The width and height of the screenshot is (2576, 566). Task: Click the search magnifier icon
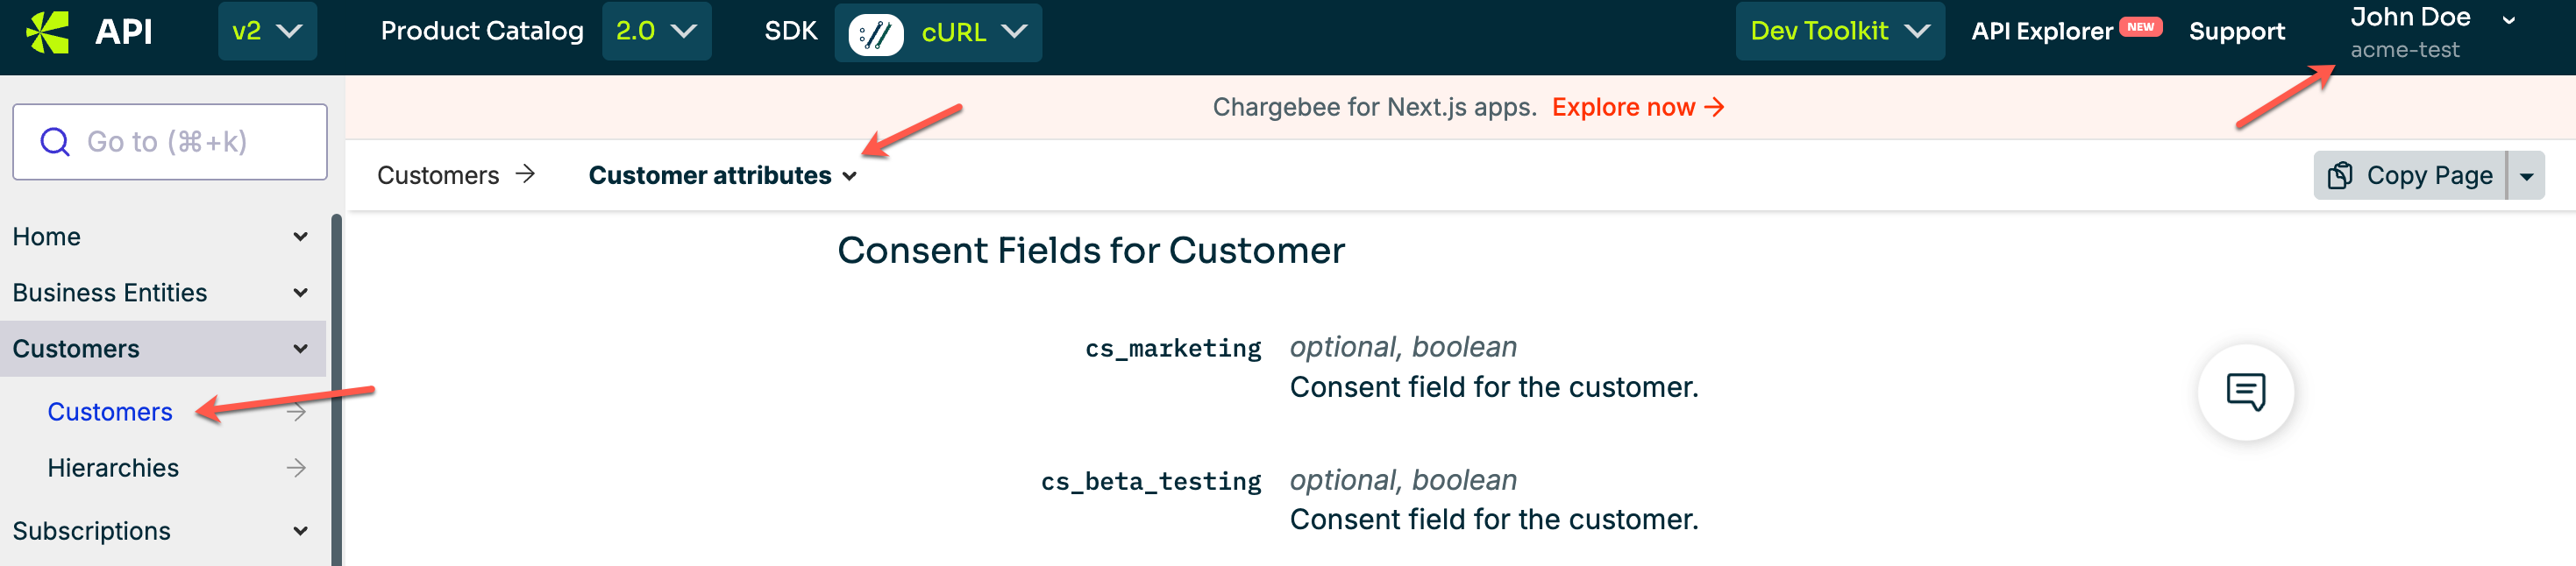click(55, 142)
